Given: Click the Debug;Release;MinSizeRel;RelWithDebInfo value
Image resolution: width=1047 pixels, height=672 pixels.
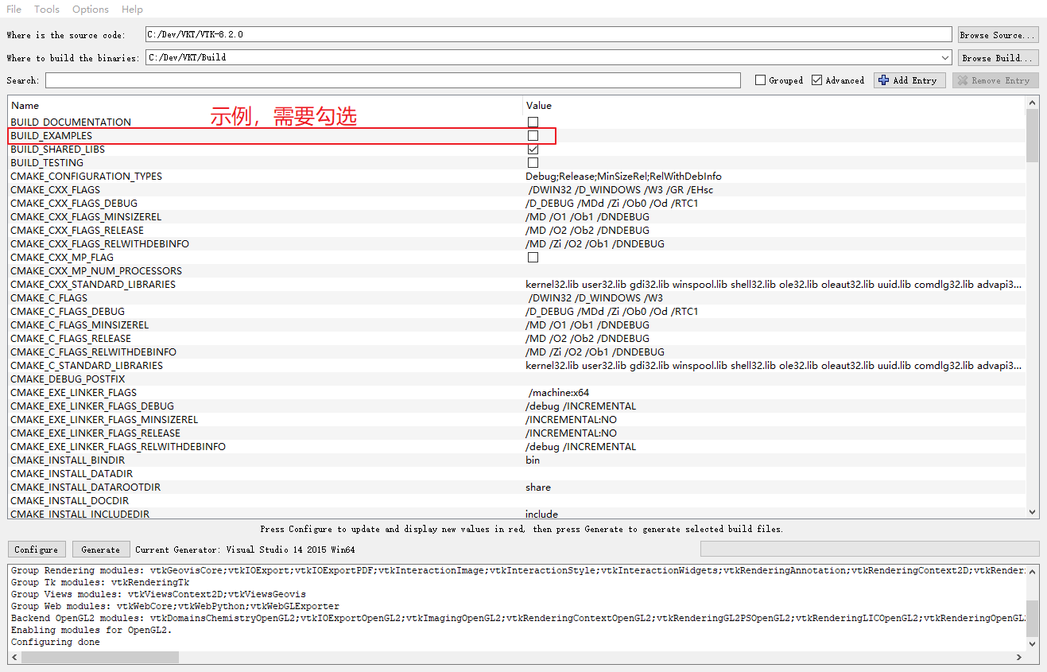Looking at the screenshot, I should [x=623, y=176].
